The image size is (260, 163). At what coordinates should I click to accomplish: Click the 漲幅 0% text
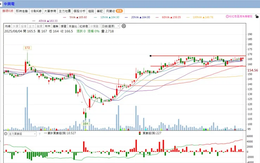point(93,31)
